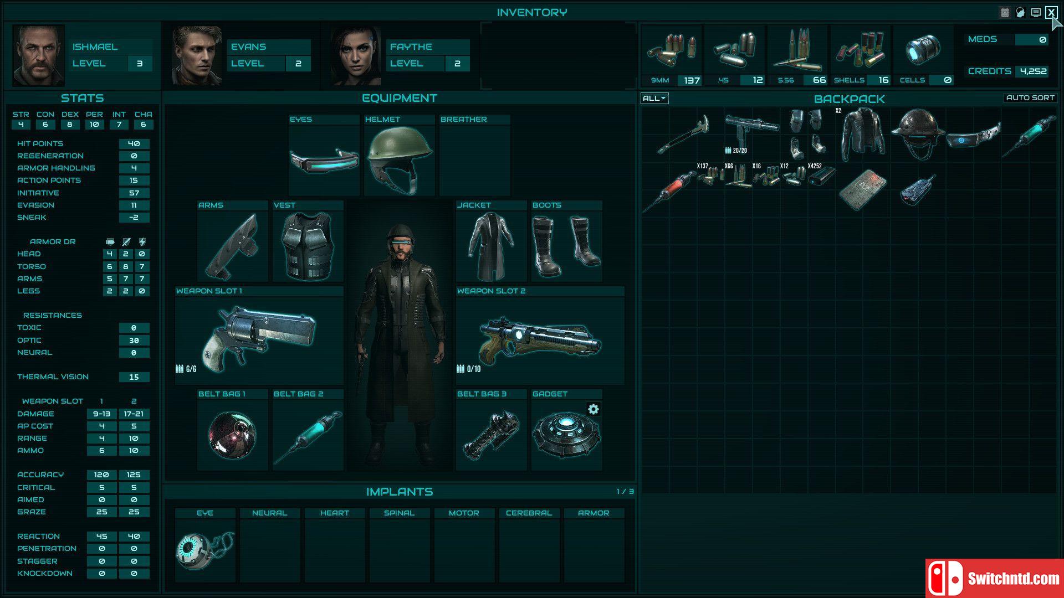Image resolution: width=1064 pixels, height=598 pixels.
Task: Close the inventory with the X button
Action: tap(1051, 12)
